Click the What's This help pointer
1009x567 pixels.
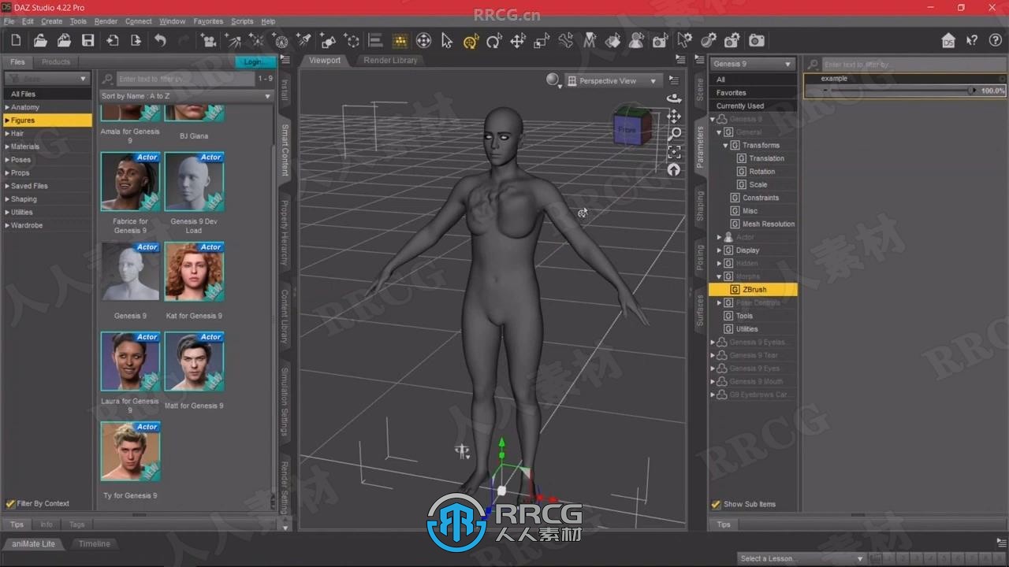click(x=972, y=40)
